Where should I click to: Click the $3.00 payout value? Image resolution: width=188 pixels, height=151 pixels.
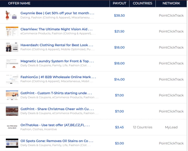[x=119, y=143]
